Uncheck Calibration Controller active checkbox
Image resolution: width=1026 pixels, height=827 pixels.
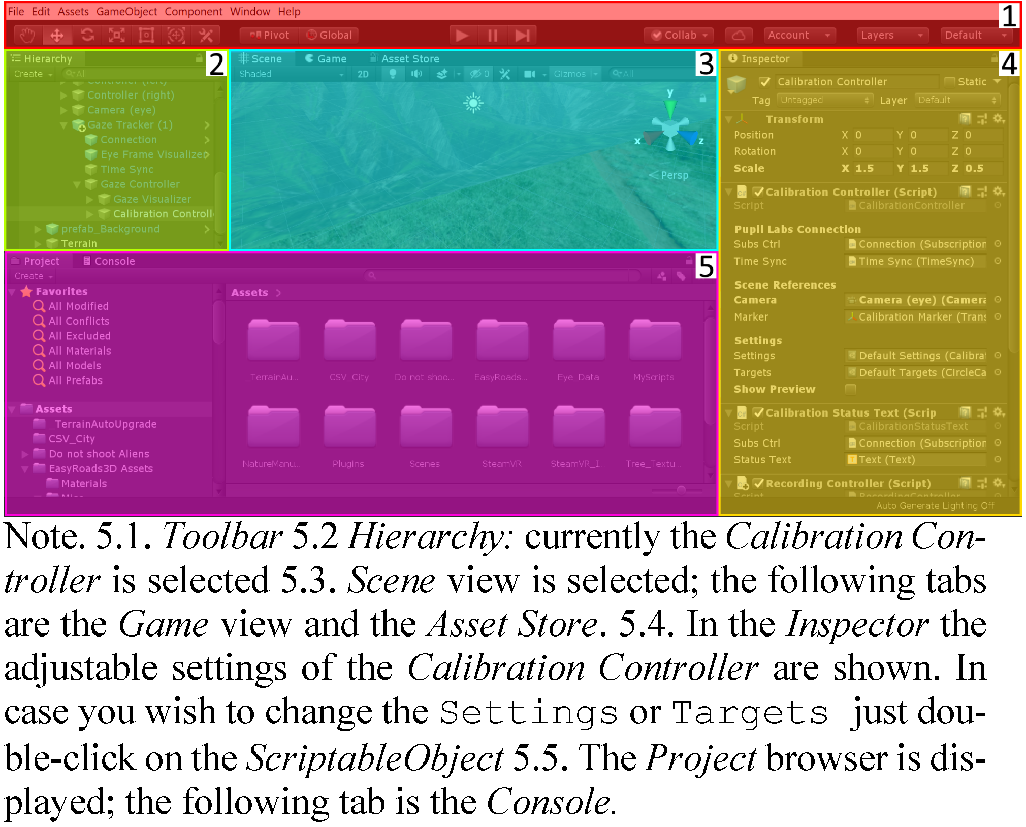(x=764, y=82)
